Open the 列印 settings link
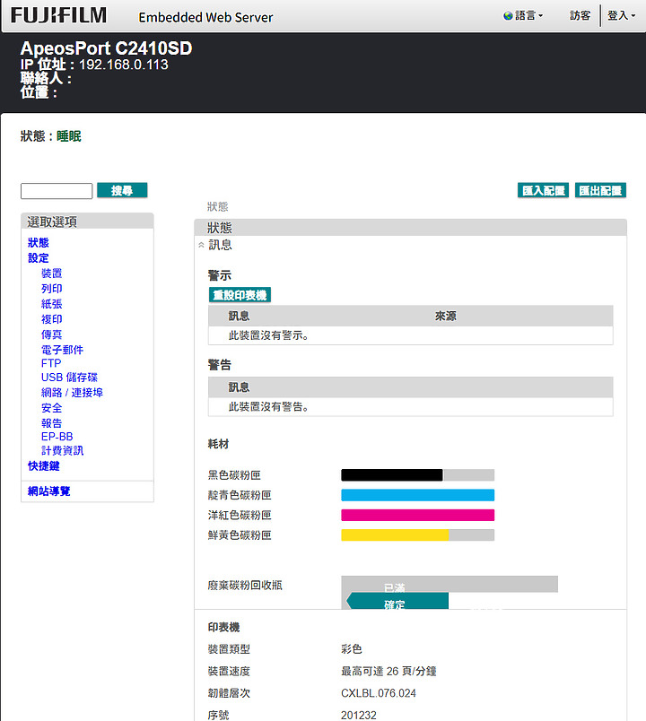The image size is (646, 721). tap(51, 288)
